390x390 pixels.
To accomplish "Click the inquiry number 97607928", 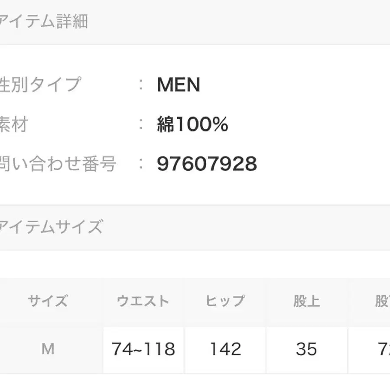I will pyautogui.click(x=207, y=164).
